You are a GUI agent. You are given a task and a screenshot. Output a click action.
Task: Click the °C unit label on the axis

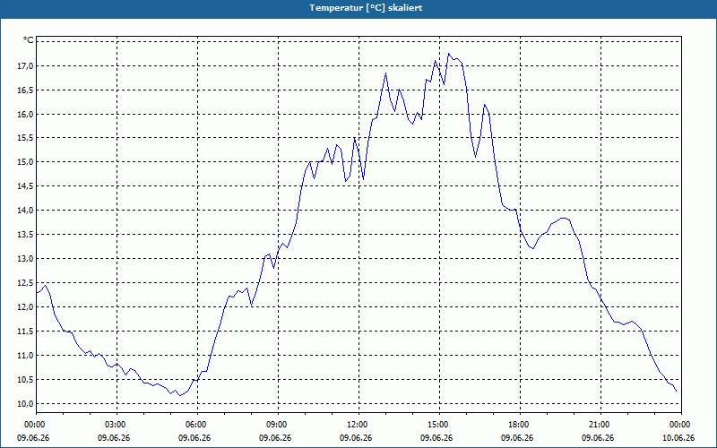28,40
